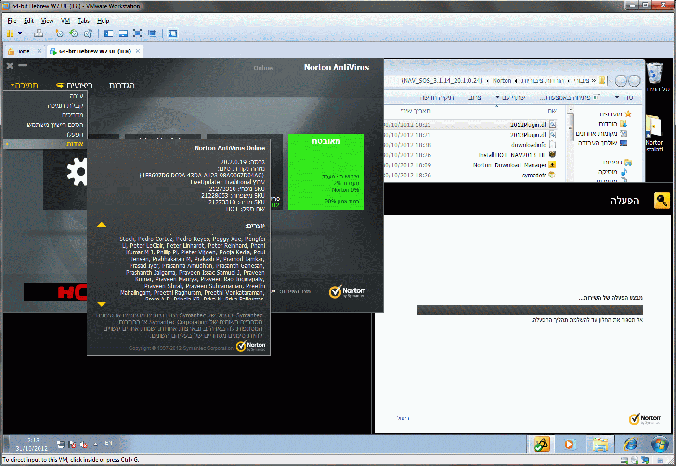Launch Internet Explorer from the taskbar
Image resolution: width=676 pixels, height=466 pixels.
click(630, 444)
